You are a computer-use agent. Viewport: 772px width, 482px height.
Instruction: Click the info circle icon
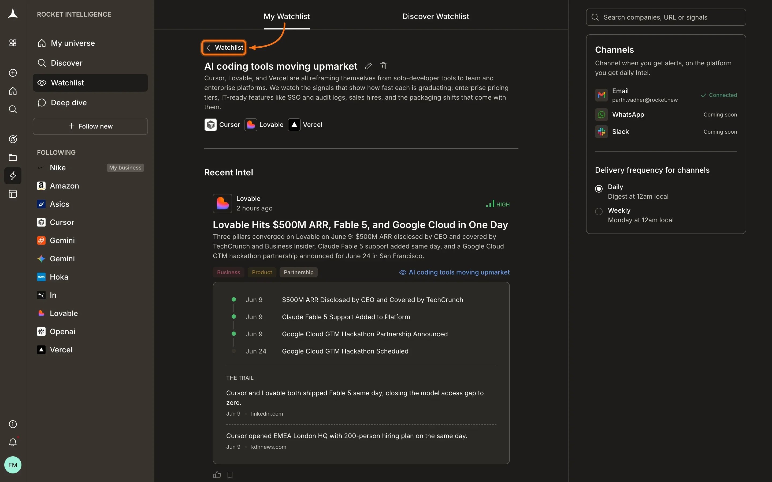click(13, 424)
